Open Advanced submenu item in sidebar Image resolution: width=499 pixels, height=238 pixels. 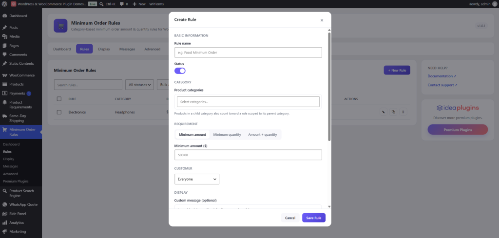click(x=11, y=174)
